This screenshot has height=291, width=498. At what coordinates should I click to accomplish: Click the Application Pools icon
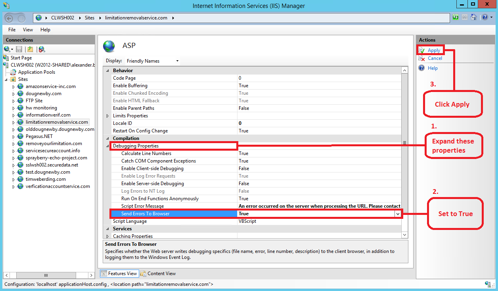[14, 72]
